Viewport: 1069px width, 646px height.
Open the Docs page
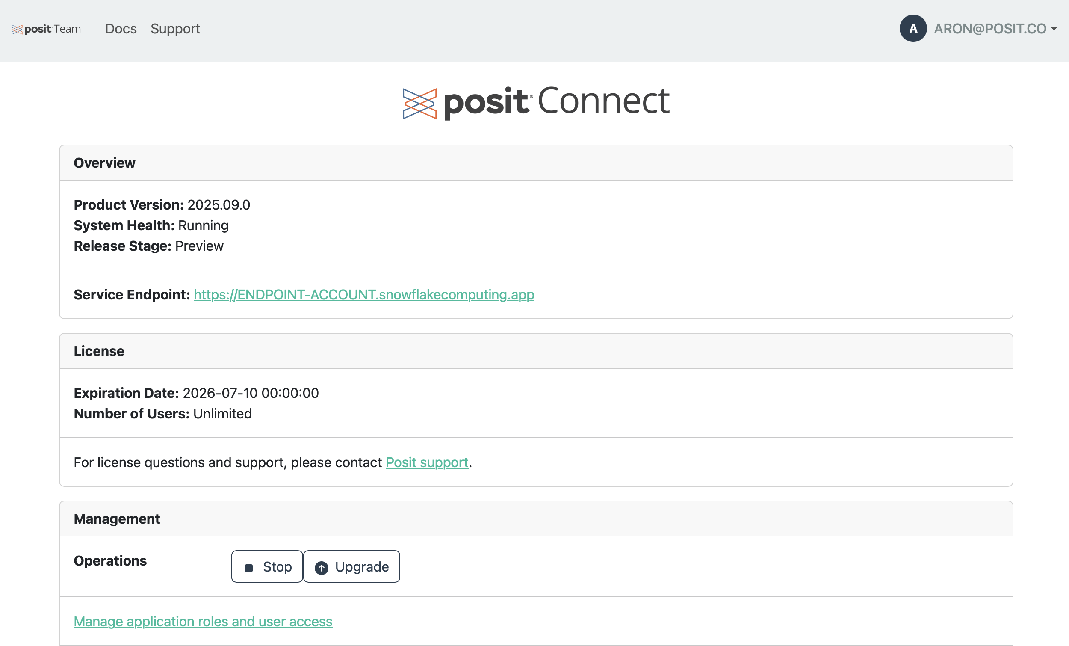tap(121, 29)
